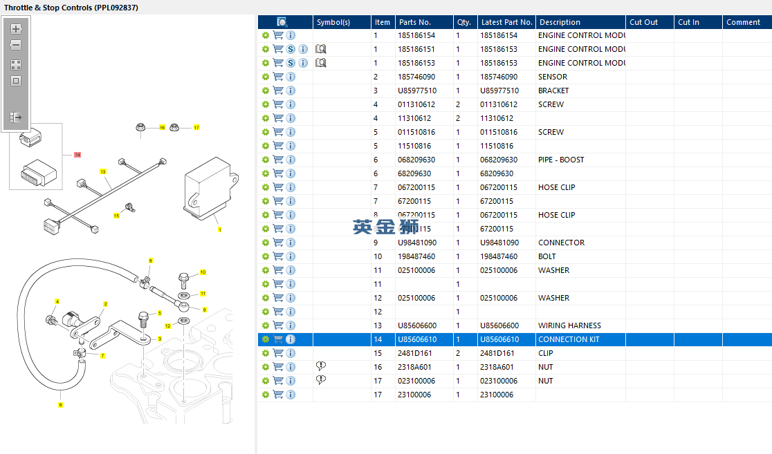Click supersession S icon on 185186153 row
Image resolution: width=772 pixels, height=454 pixels.
tap(291, 63)
